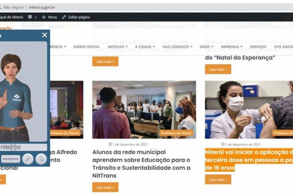Open the vaccination nurse article thumbnail
The width and height of the screenshot is (293, 196).
pos(249,110)
